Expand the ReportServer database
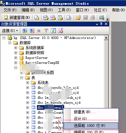Viewport: 126px width, 133px height. click(16, 58)
